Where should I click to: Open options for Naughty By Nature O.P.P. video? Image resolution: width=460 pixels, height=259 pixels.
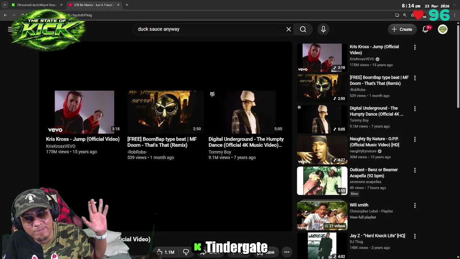[415, 139]
